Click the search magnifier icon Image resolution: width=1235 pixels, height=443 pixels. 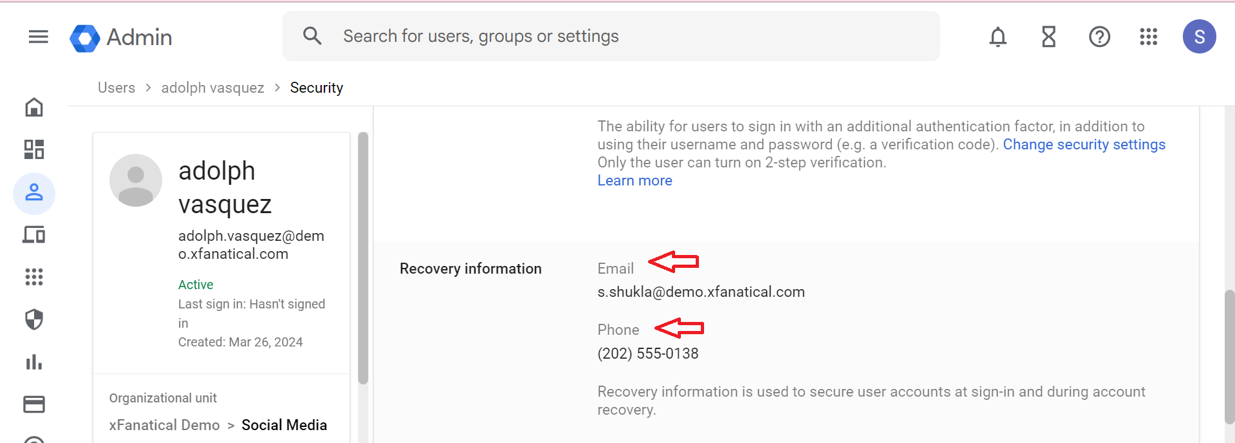click(312, 35)
